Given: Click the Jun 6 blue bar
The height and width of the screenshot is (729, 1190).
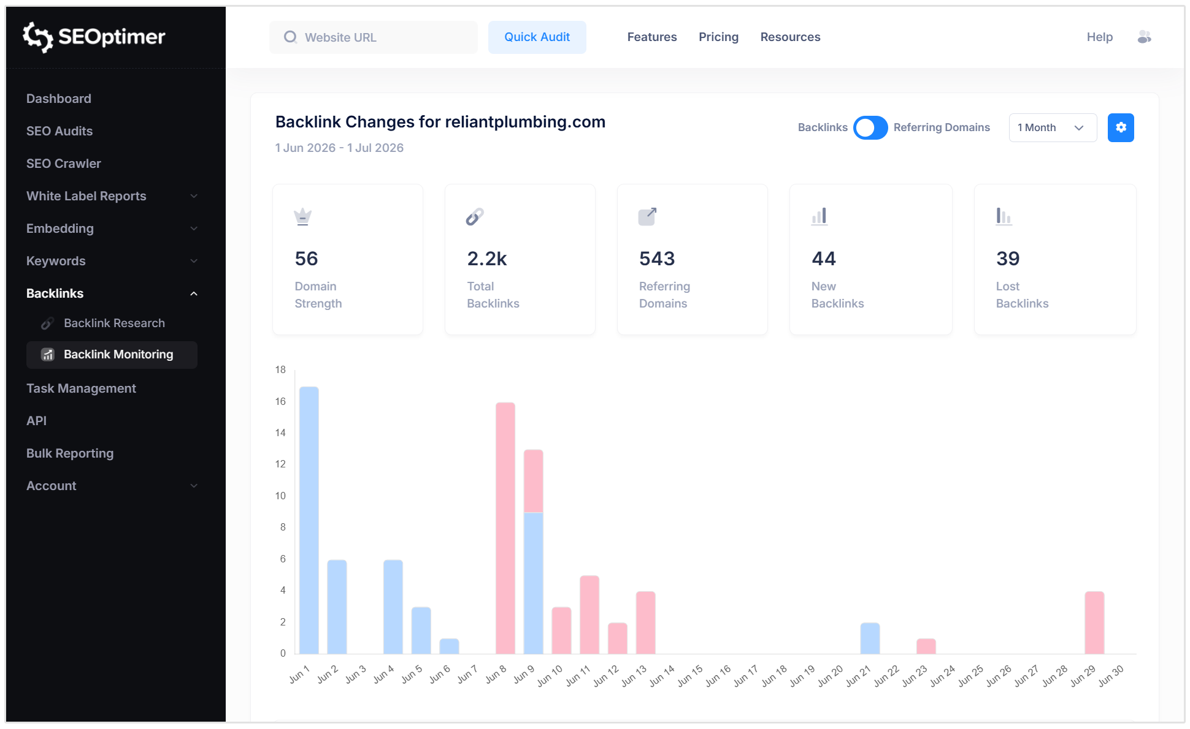Looking at the screenshot, I should tap(449, 646).
